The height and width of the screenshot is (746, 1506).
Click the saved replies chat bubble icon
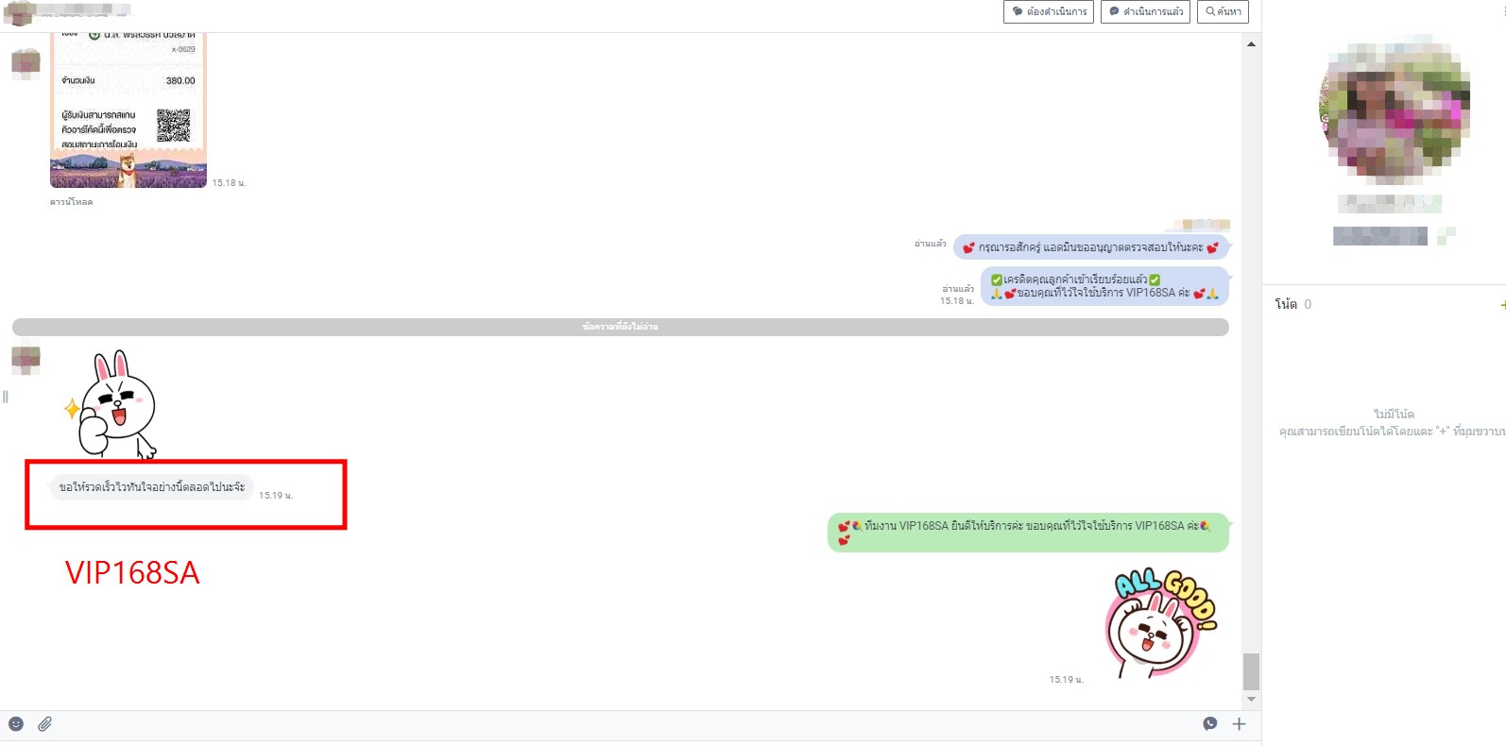coord(1209,724)
